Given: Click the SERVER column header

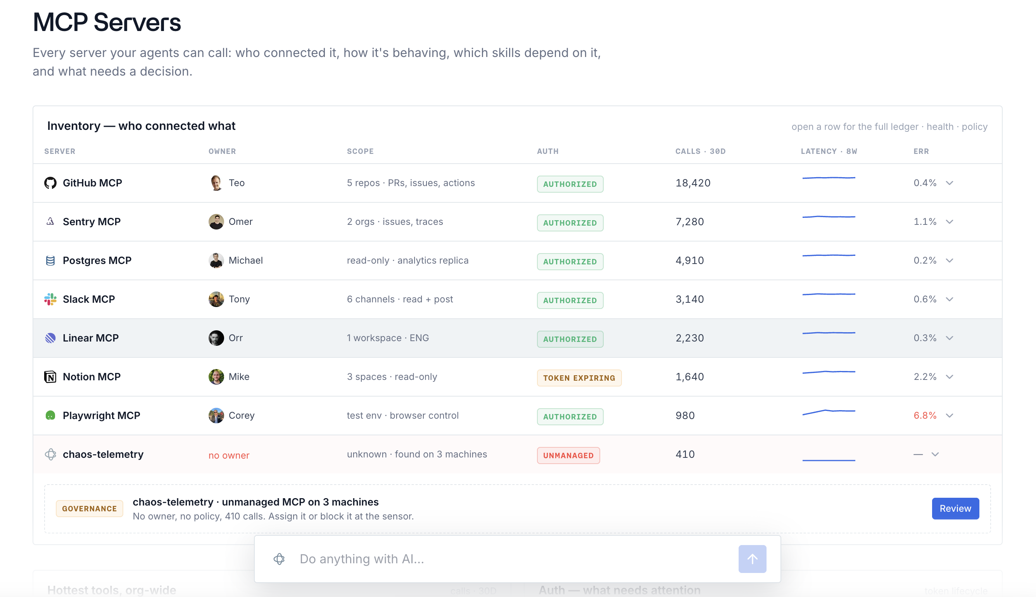Looking at the screenshot, I should 60,151.
